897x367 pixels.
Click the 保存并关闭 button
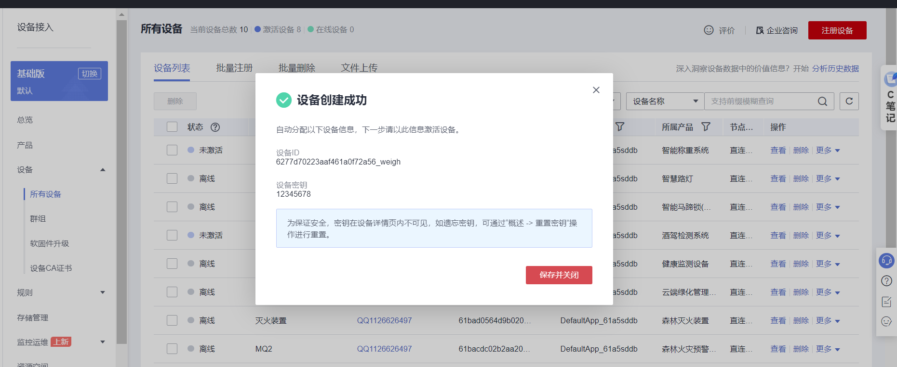tap(559, 275)
